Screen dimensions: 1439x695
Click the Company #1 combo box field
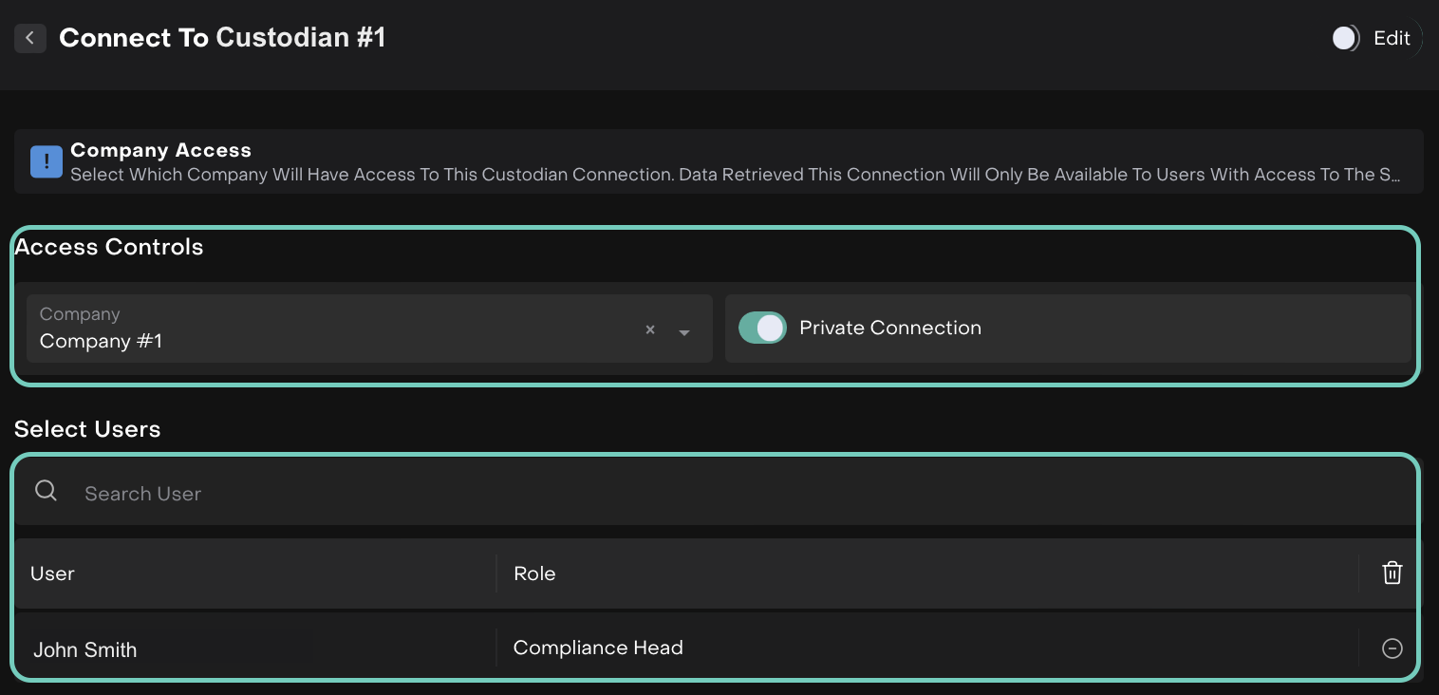pyautogui.click(x=332, y=329)
